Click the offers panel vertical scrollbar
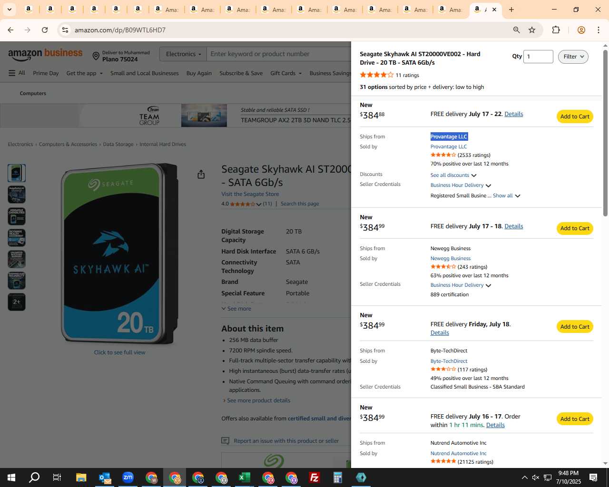 [x=605, y=133]
